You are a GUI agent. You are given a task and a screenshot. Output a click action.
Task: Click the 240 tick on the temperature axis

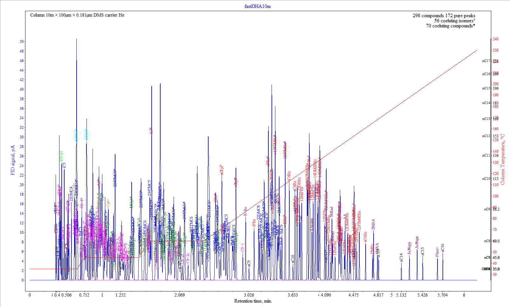495,39
